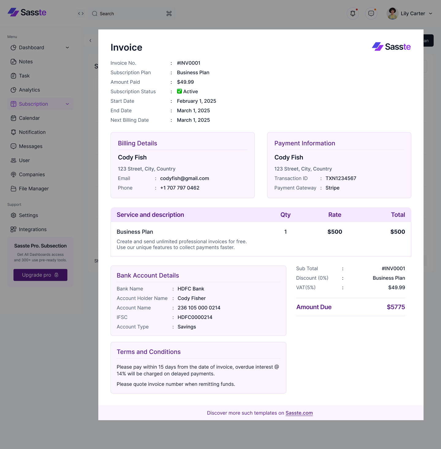
Task: Click the back arrow chevron beside the invoice
Action: 90,40
